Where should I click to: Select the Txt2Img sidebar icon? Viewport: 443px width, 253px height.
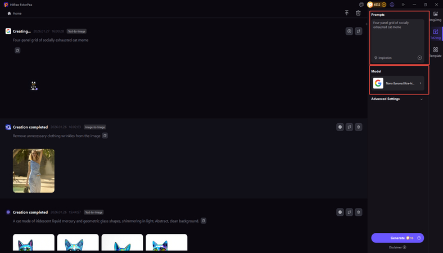pos(435,34)
